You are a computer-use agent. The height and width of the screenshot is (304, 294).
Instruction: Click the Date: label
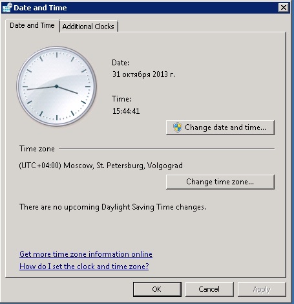click(x=121, y=63)
